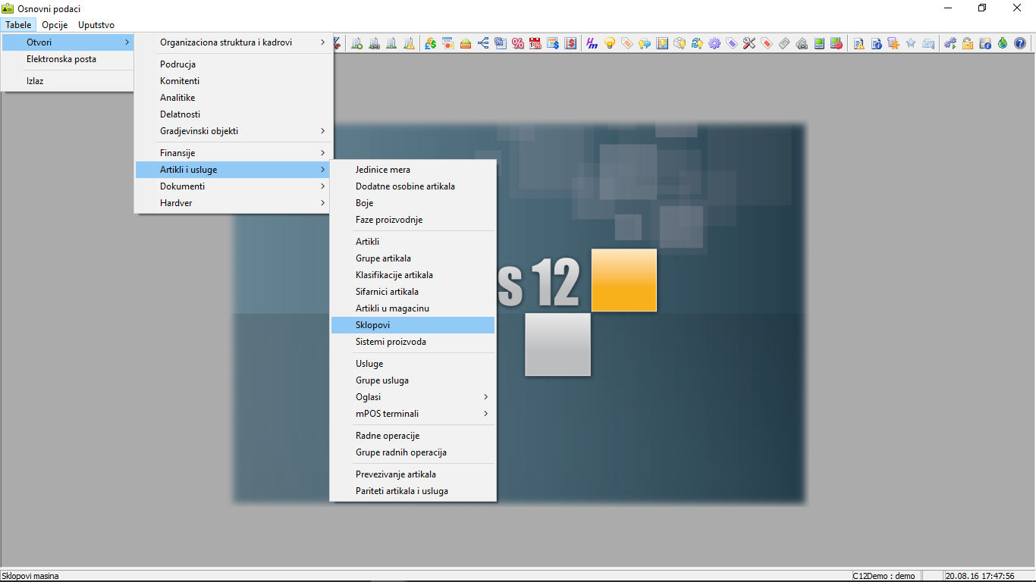Click the purple gear toolbar icon
Viewport: 1036px width, 582px height.
tap(714, 43)
